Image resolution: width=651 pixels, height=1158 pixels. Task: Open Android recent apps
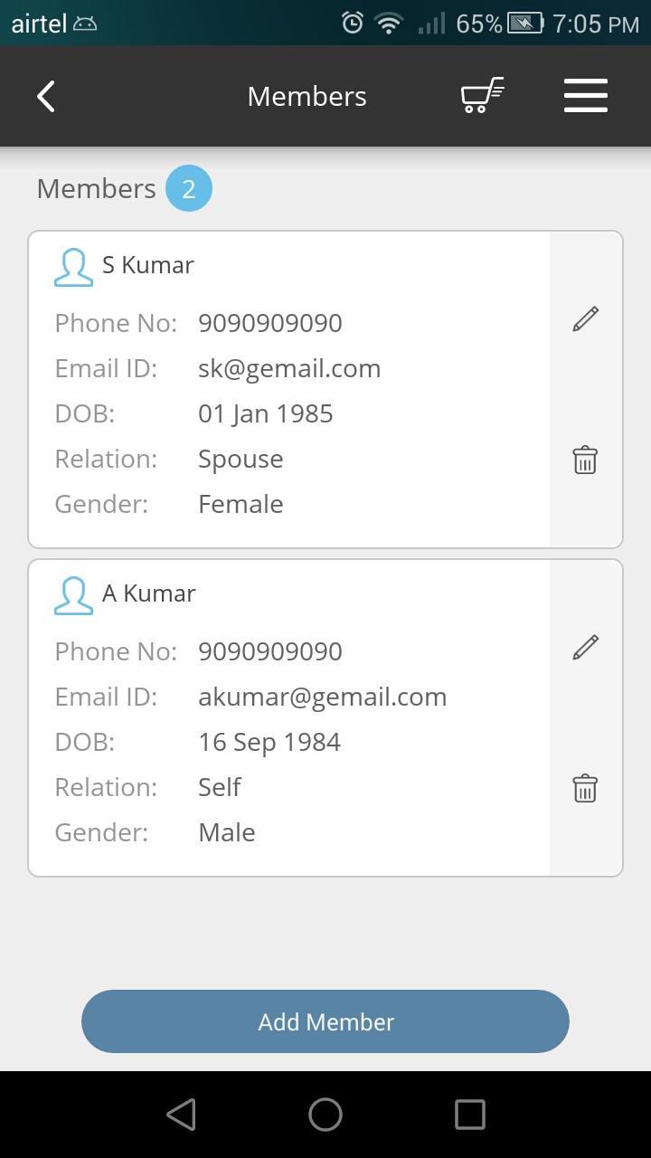coord(469,1115)
